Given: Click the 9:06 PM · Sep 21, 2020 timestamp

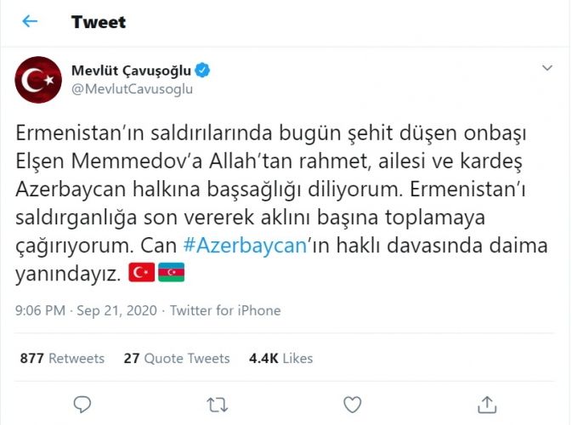Looking at the screenshot, I should point(87,311).
